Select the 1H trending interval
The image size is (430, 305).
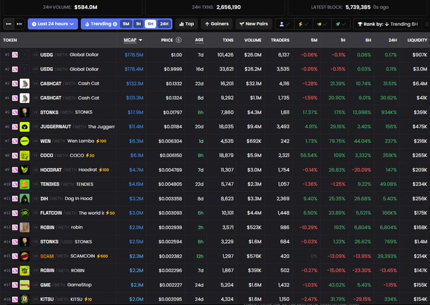click(x=138, y=24)
